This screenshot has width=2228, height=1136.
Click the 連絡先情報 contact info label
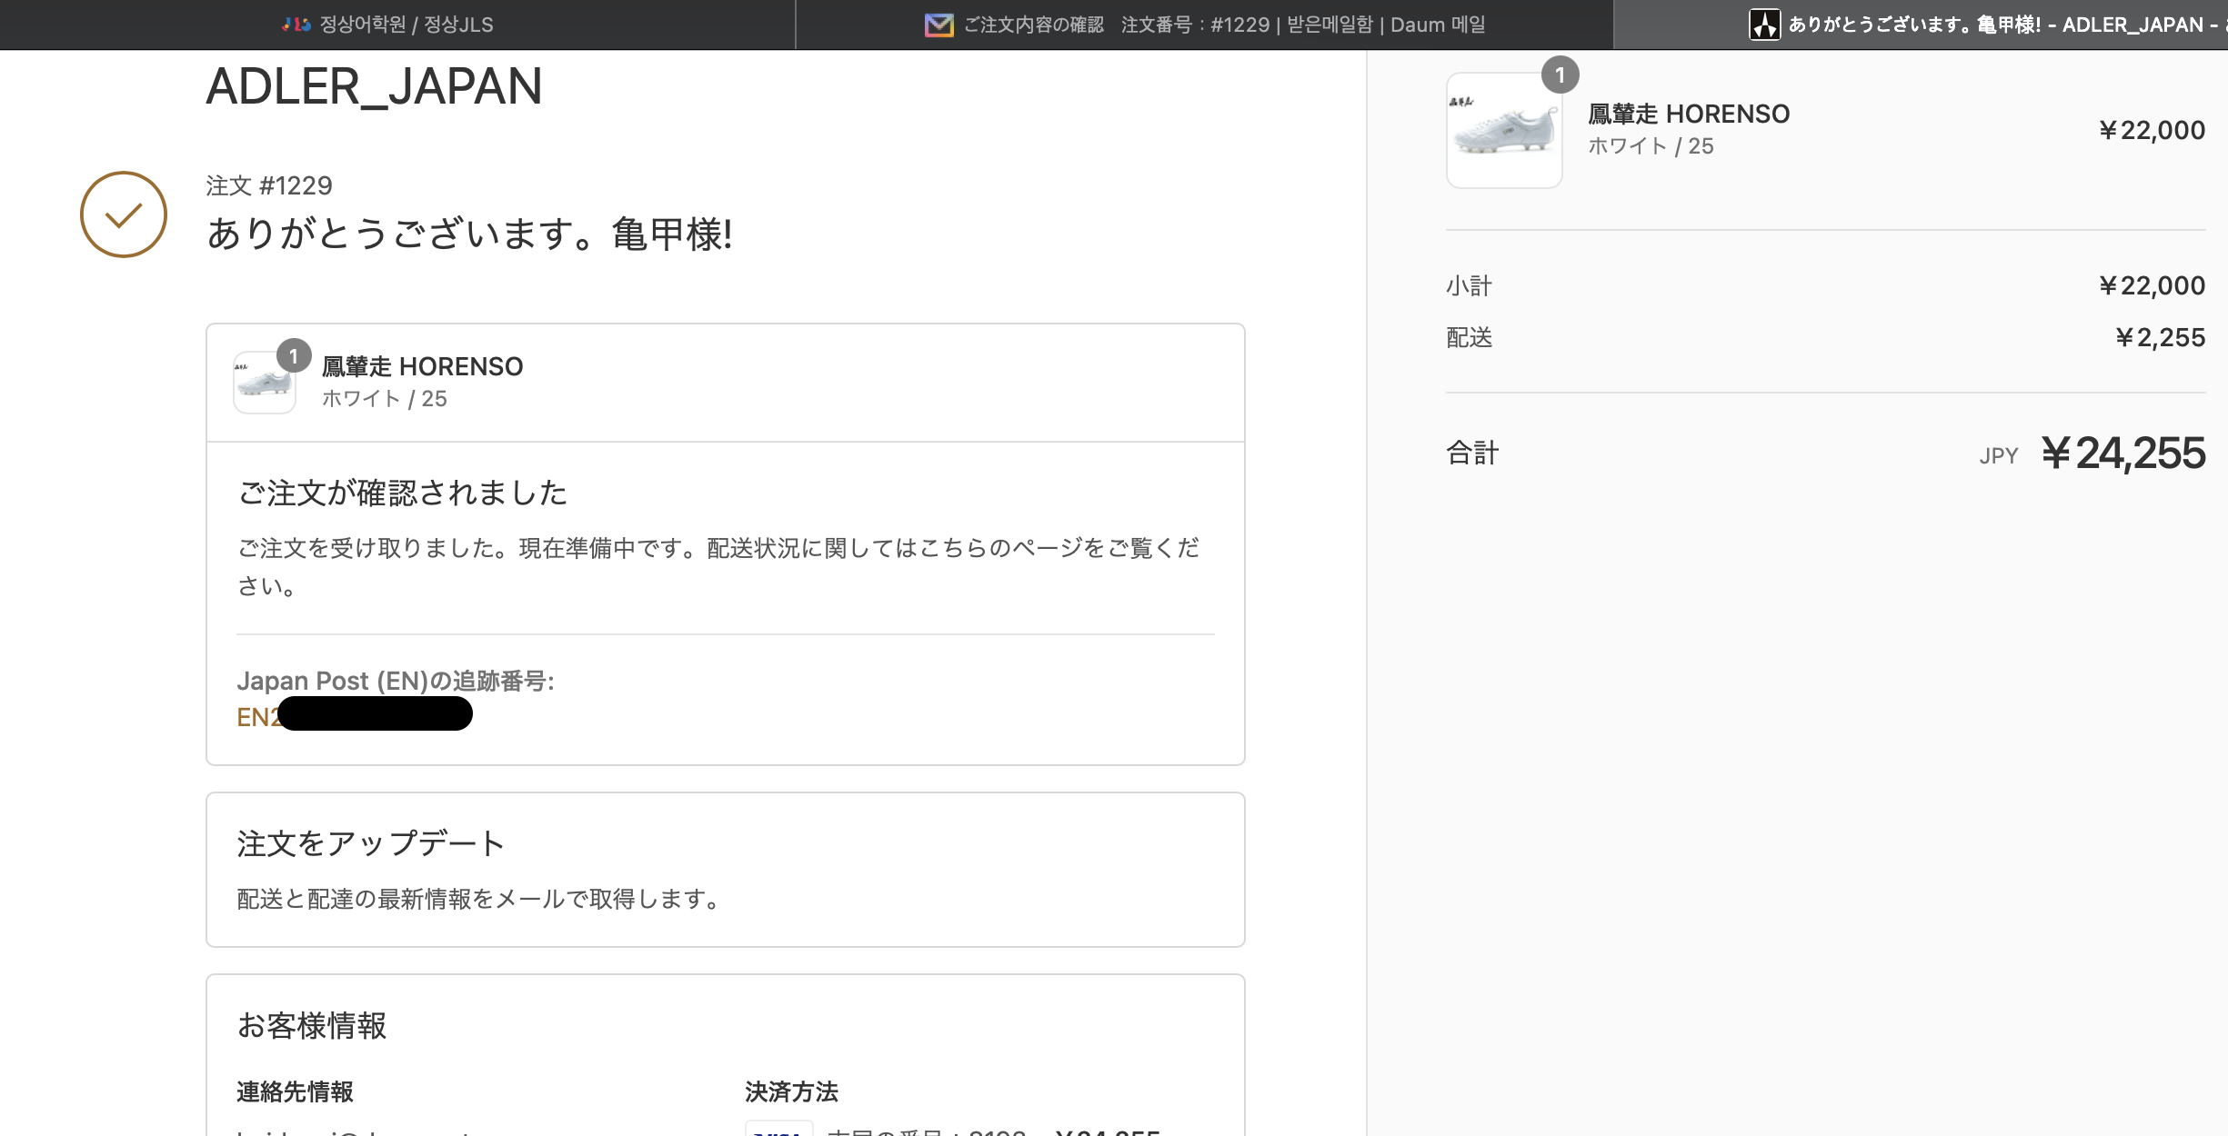click(295, 1091)
